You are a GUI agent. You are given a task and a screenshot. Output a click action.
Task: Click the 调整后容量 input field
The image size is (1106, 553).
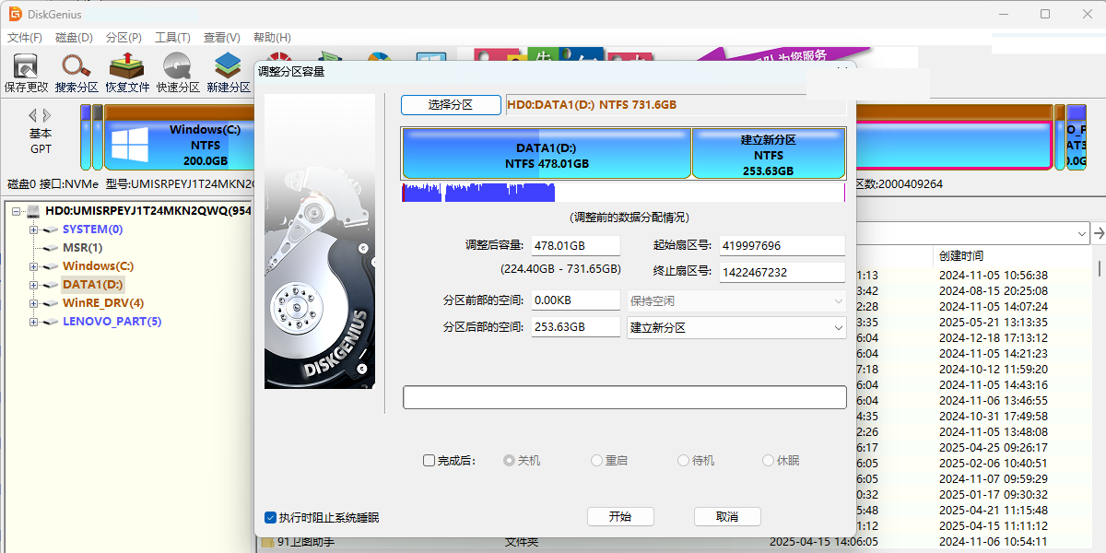pos(576,246)
